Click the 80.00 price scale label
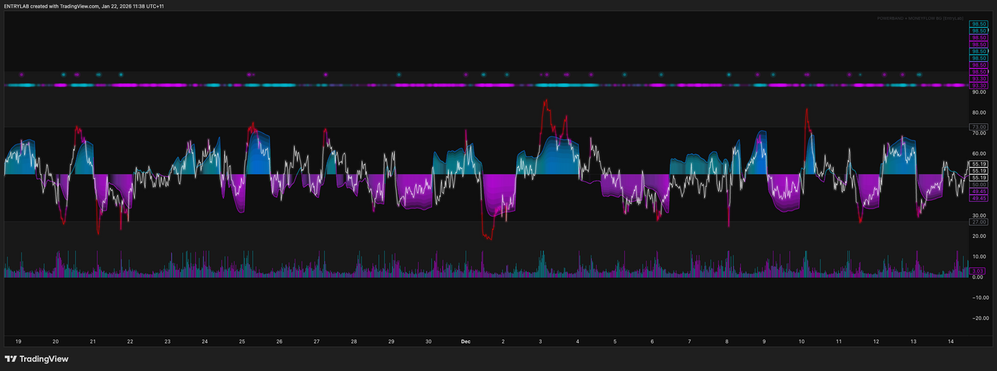 [978, 112]
